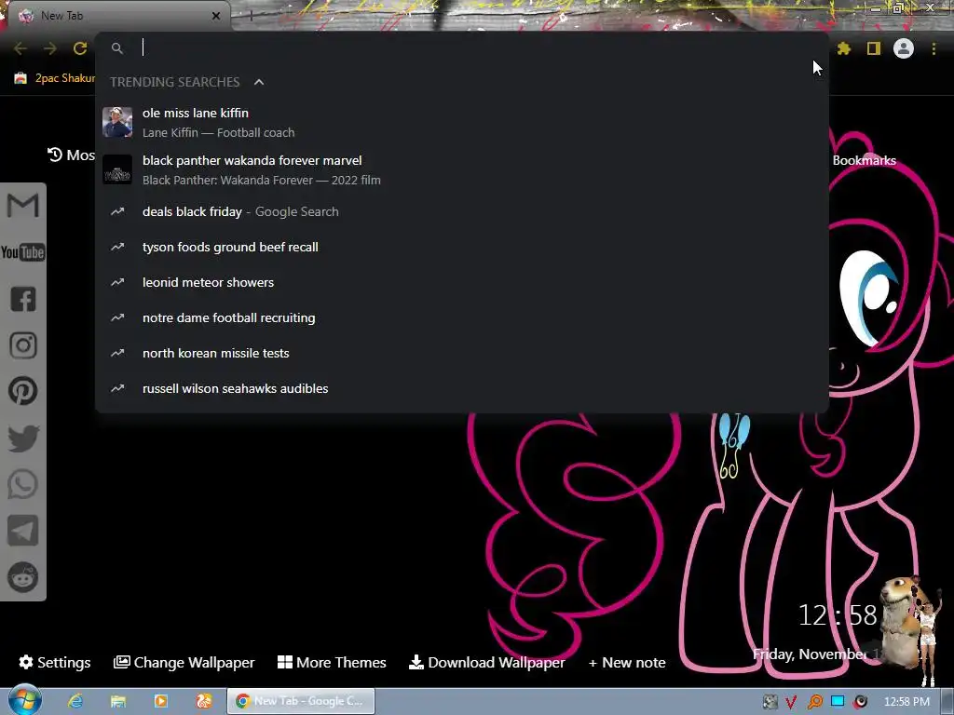Choose russell wilson seahawks audibles suggestion

462,388
